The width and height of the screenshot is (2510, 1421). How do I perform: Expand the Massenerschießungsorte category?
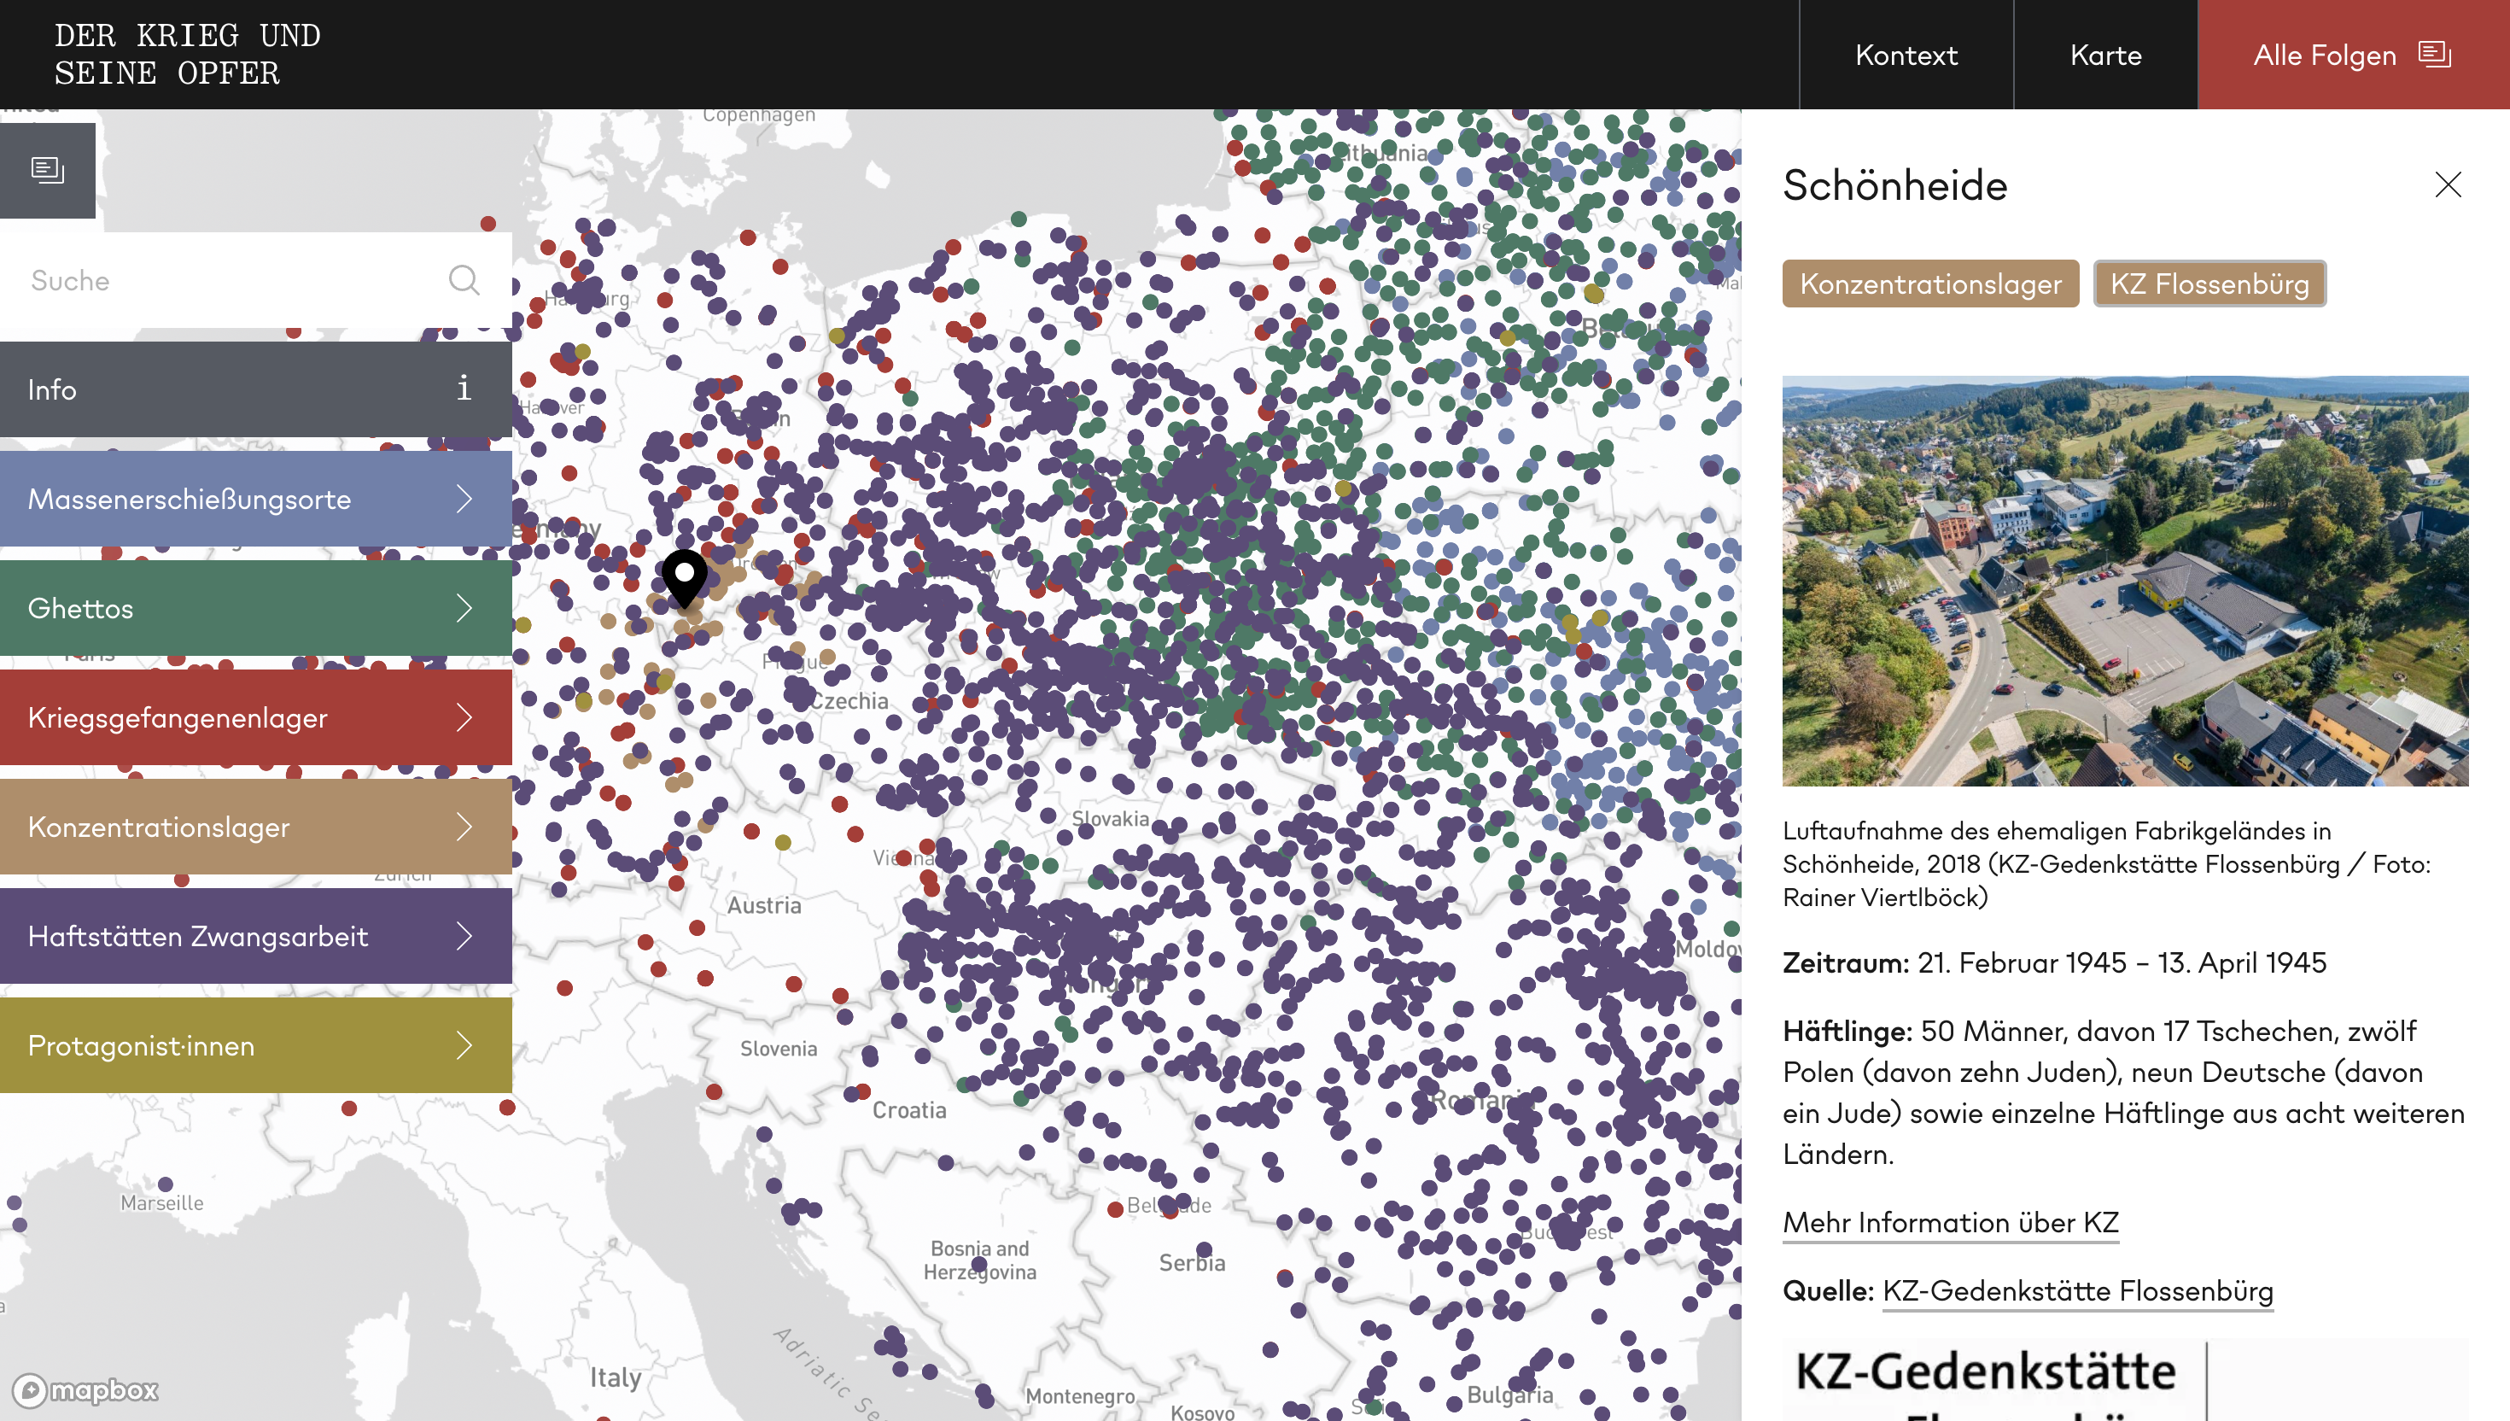click(x=464, y=499)
